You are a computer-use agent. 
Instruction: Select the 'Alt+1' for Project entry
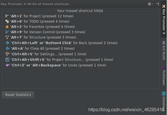point(39,16)
